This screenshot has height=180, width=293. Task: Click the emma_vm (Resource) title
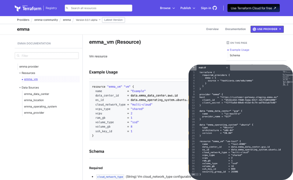(115, 42)
